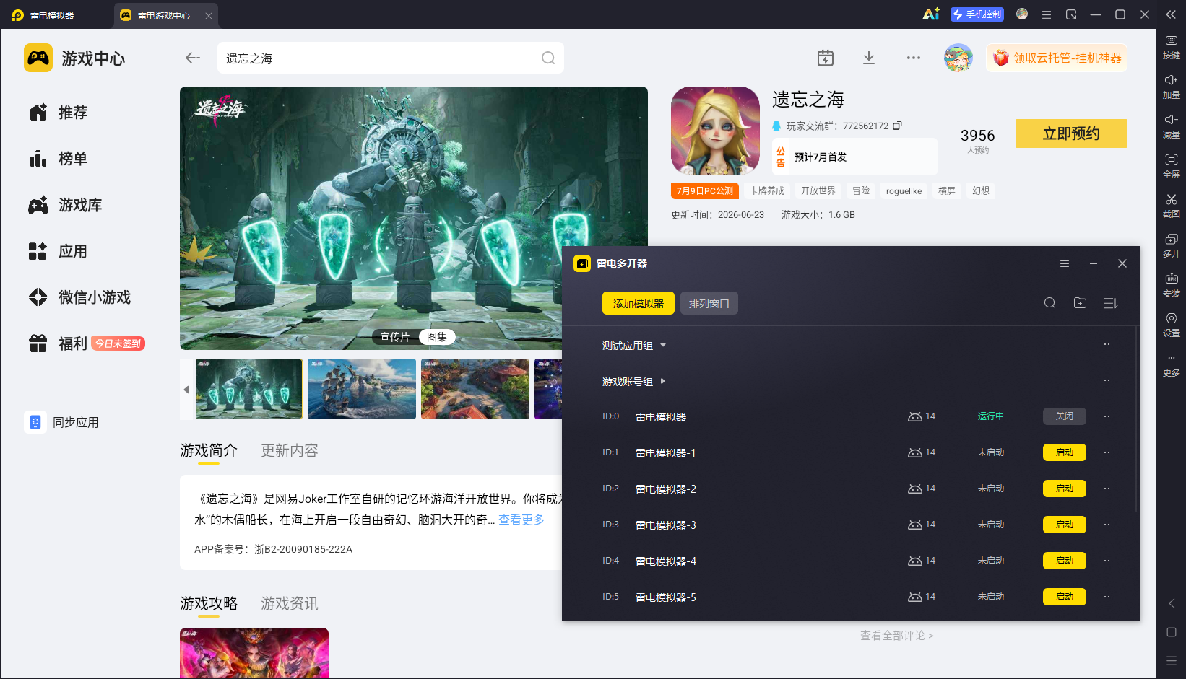Screen dimensions: 1186x679
Task: Open more options for 雷电模拟器 ID:0
Action: [x=1107, y=416]
